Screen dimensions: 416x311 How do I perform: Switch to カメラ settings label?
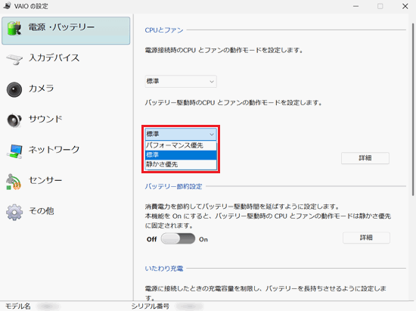pos(42,89)
